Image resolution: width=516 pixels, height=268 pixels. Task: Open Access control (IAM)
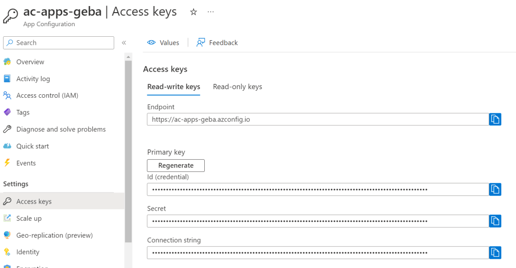pos(47,96)
